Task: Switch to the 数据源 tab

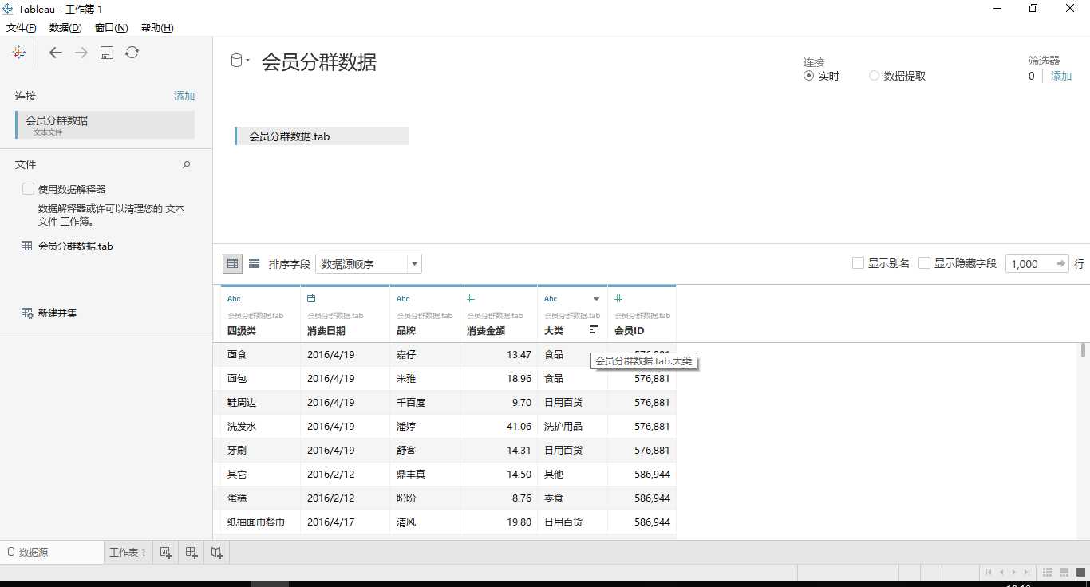Action: click(52, 552)
